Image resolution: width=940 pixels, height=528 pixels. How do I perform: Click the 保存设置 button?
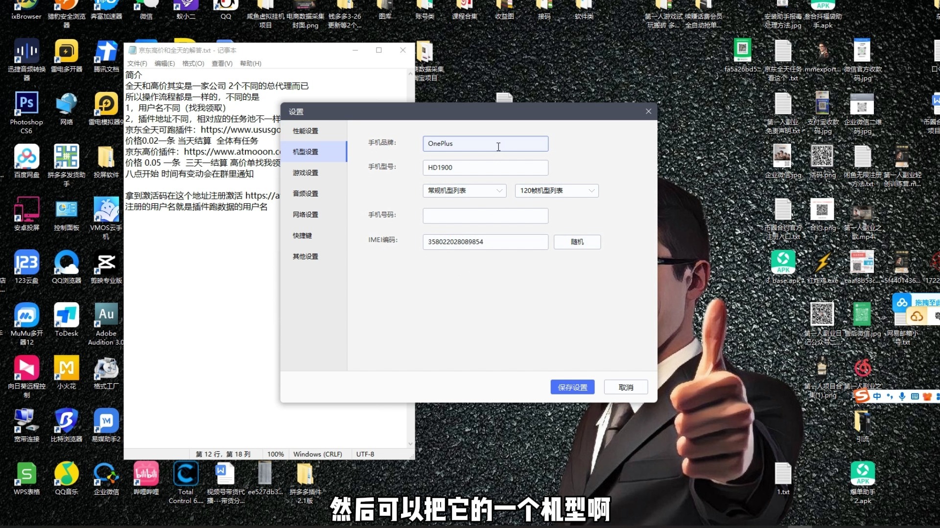[572, 387]
